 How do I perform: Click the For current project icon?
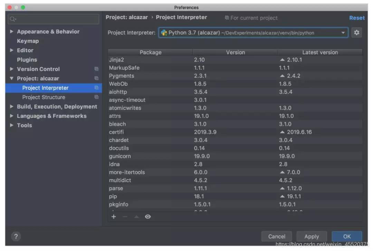(x=227, y=18)
